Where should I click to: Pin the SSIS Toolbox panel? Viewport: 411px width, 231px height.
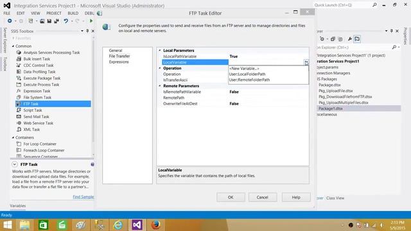tap(87, 31)
